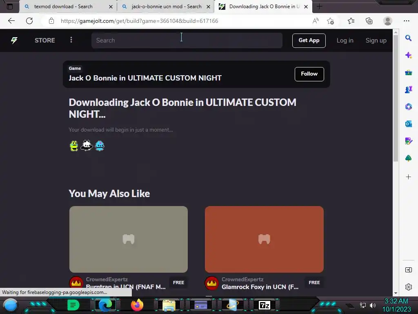Click the browser back arrow

(11, 21)
